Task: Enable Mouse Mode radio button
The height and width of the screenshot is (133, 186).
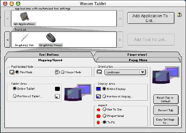Action: pos(63,72)
